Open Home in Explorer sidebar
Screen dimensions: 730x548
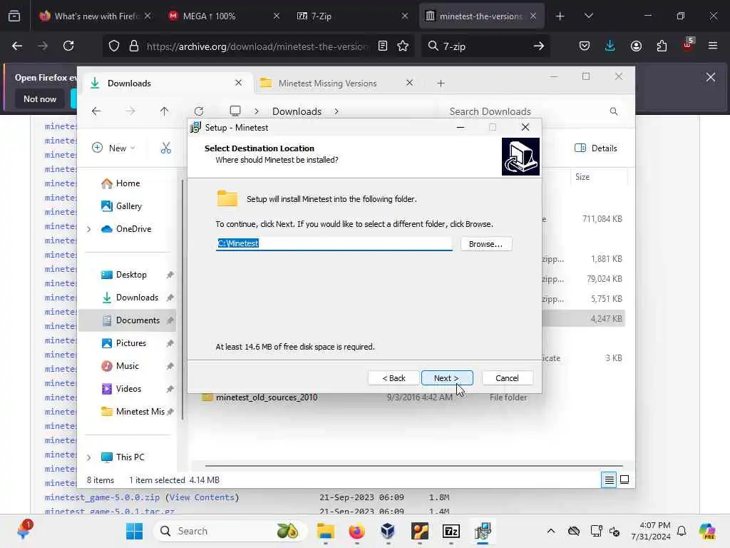(x=128, y=183)
